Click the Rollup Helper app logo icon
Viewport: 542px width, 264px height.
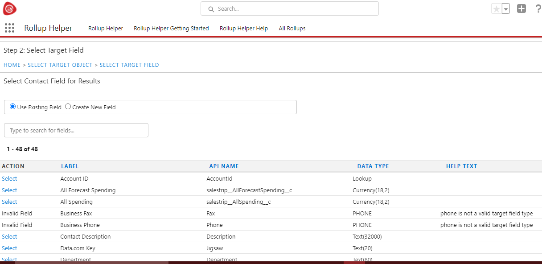point(9,8)
